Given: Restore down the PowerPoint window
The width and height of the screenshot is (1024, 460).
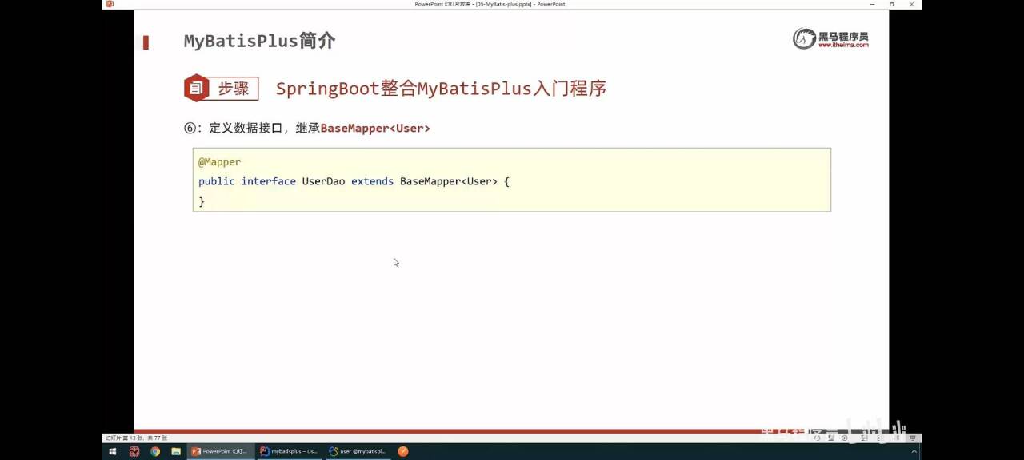Looking at the screenshot, I should click(x=892, y=4).
